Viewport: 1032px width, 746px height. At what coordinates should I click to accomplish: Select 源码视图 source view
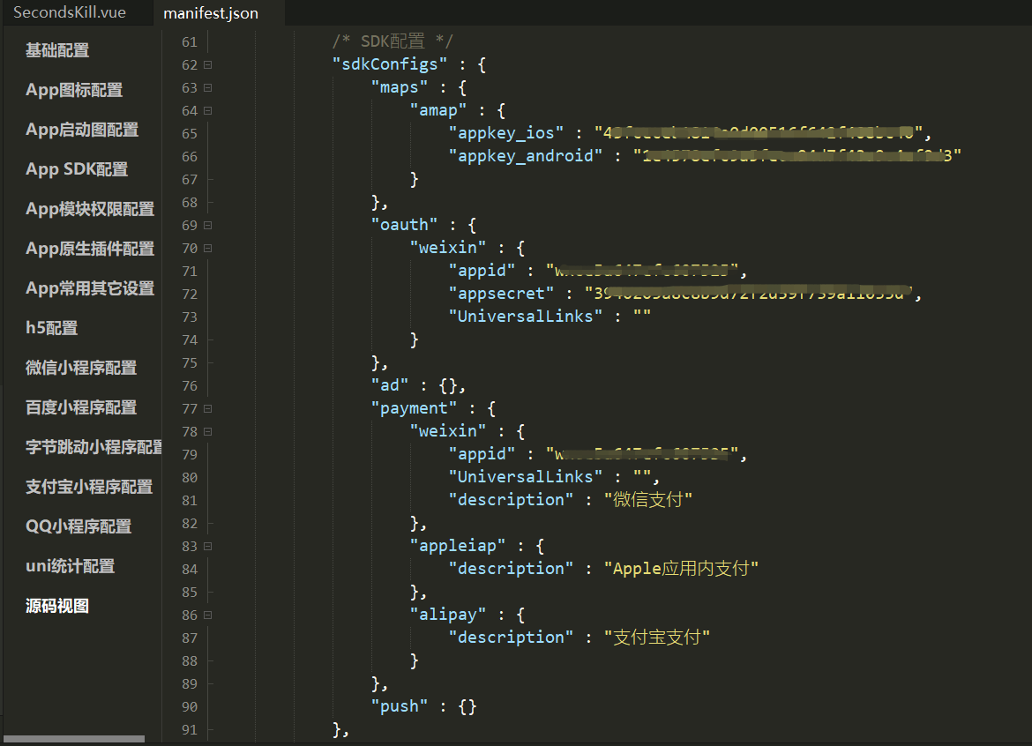57,606
